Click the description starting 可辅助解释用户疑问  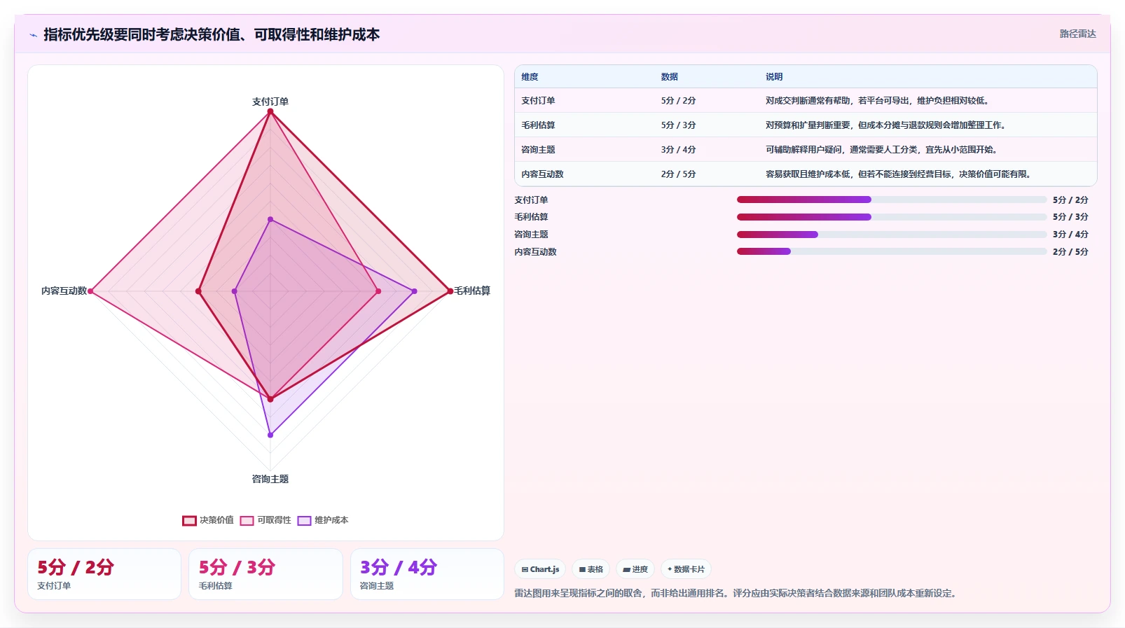point(881,150)
